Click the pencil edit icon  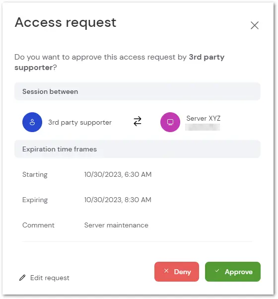pyautogui.click(x=22, y=278)
